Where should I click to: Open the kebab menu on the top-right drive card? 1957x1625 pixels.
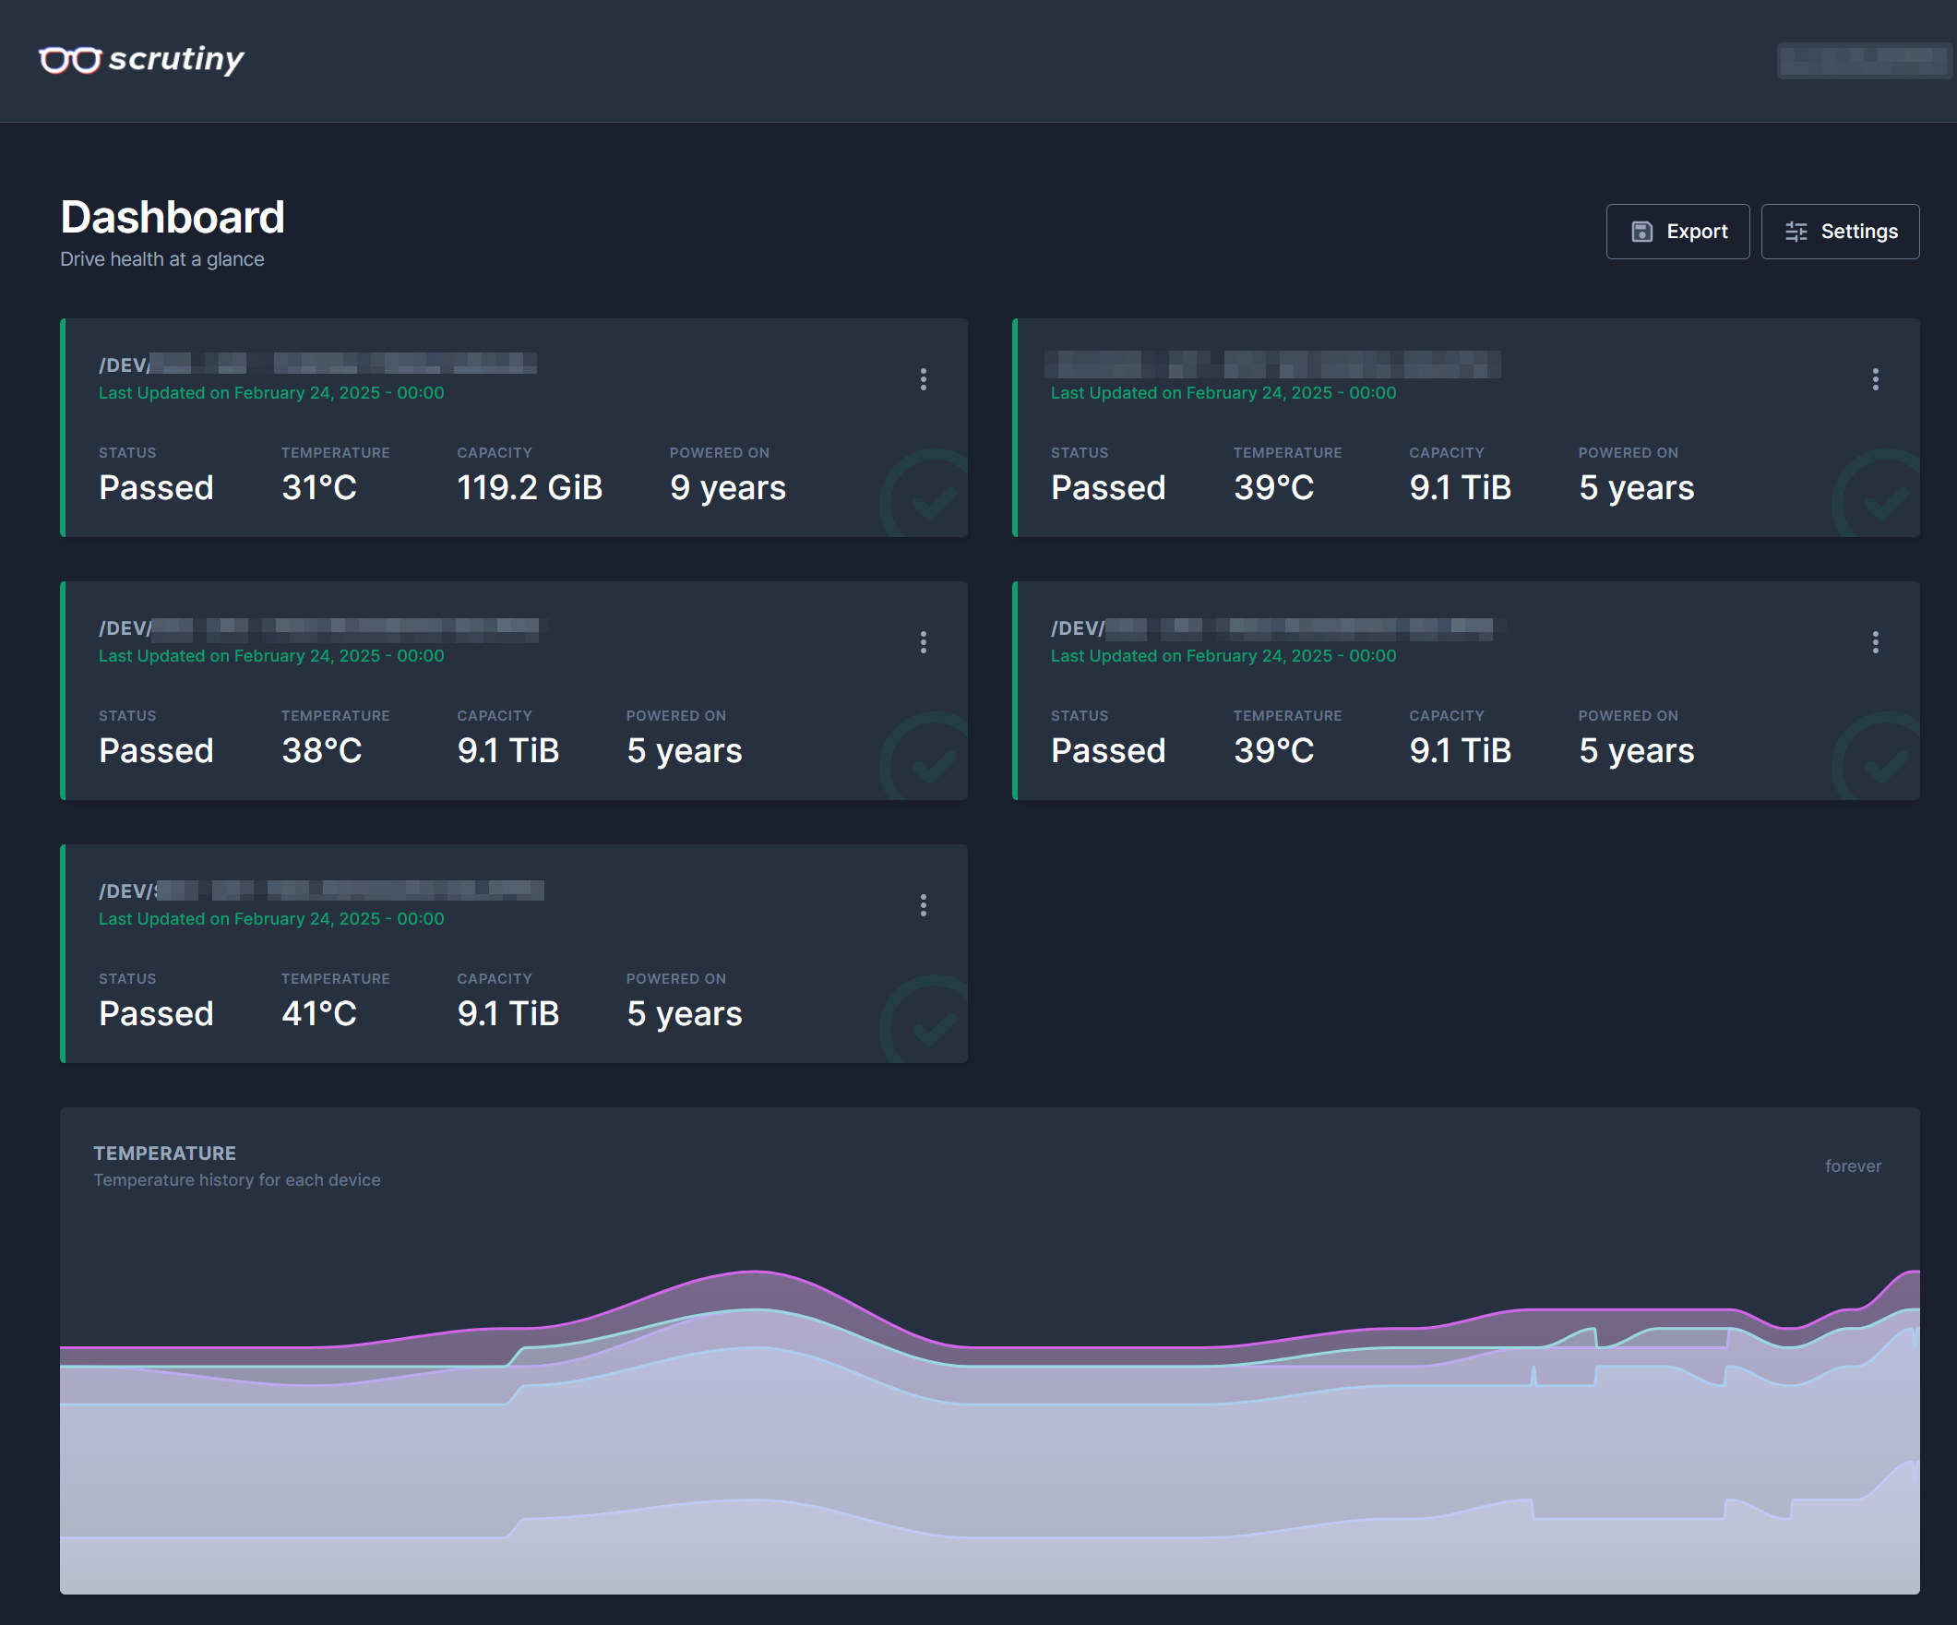(1875, 379)
